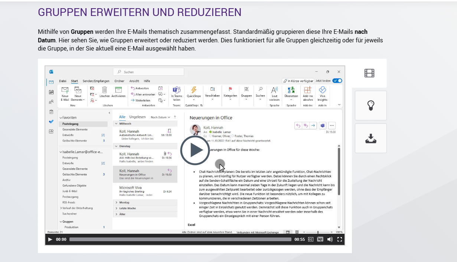
Task: Adjust the zoom slider in Outlook status bar
Action: click(318, 232)
